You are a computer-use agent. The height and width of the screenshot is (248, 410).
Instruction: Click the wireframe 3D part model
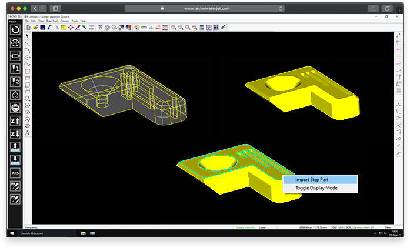[x=123, y=95]
